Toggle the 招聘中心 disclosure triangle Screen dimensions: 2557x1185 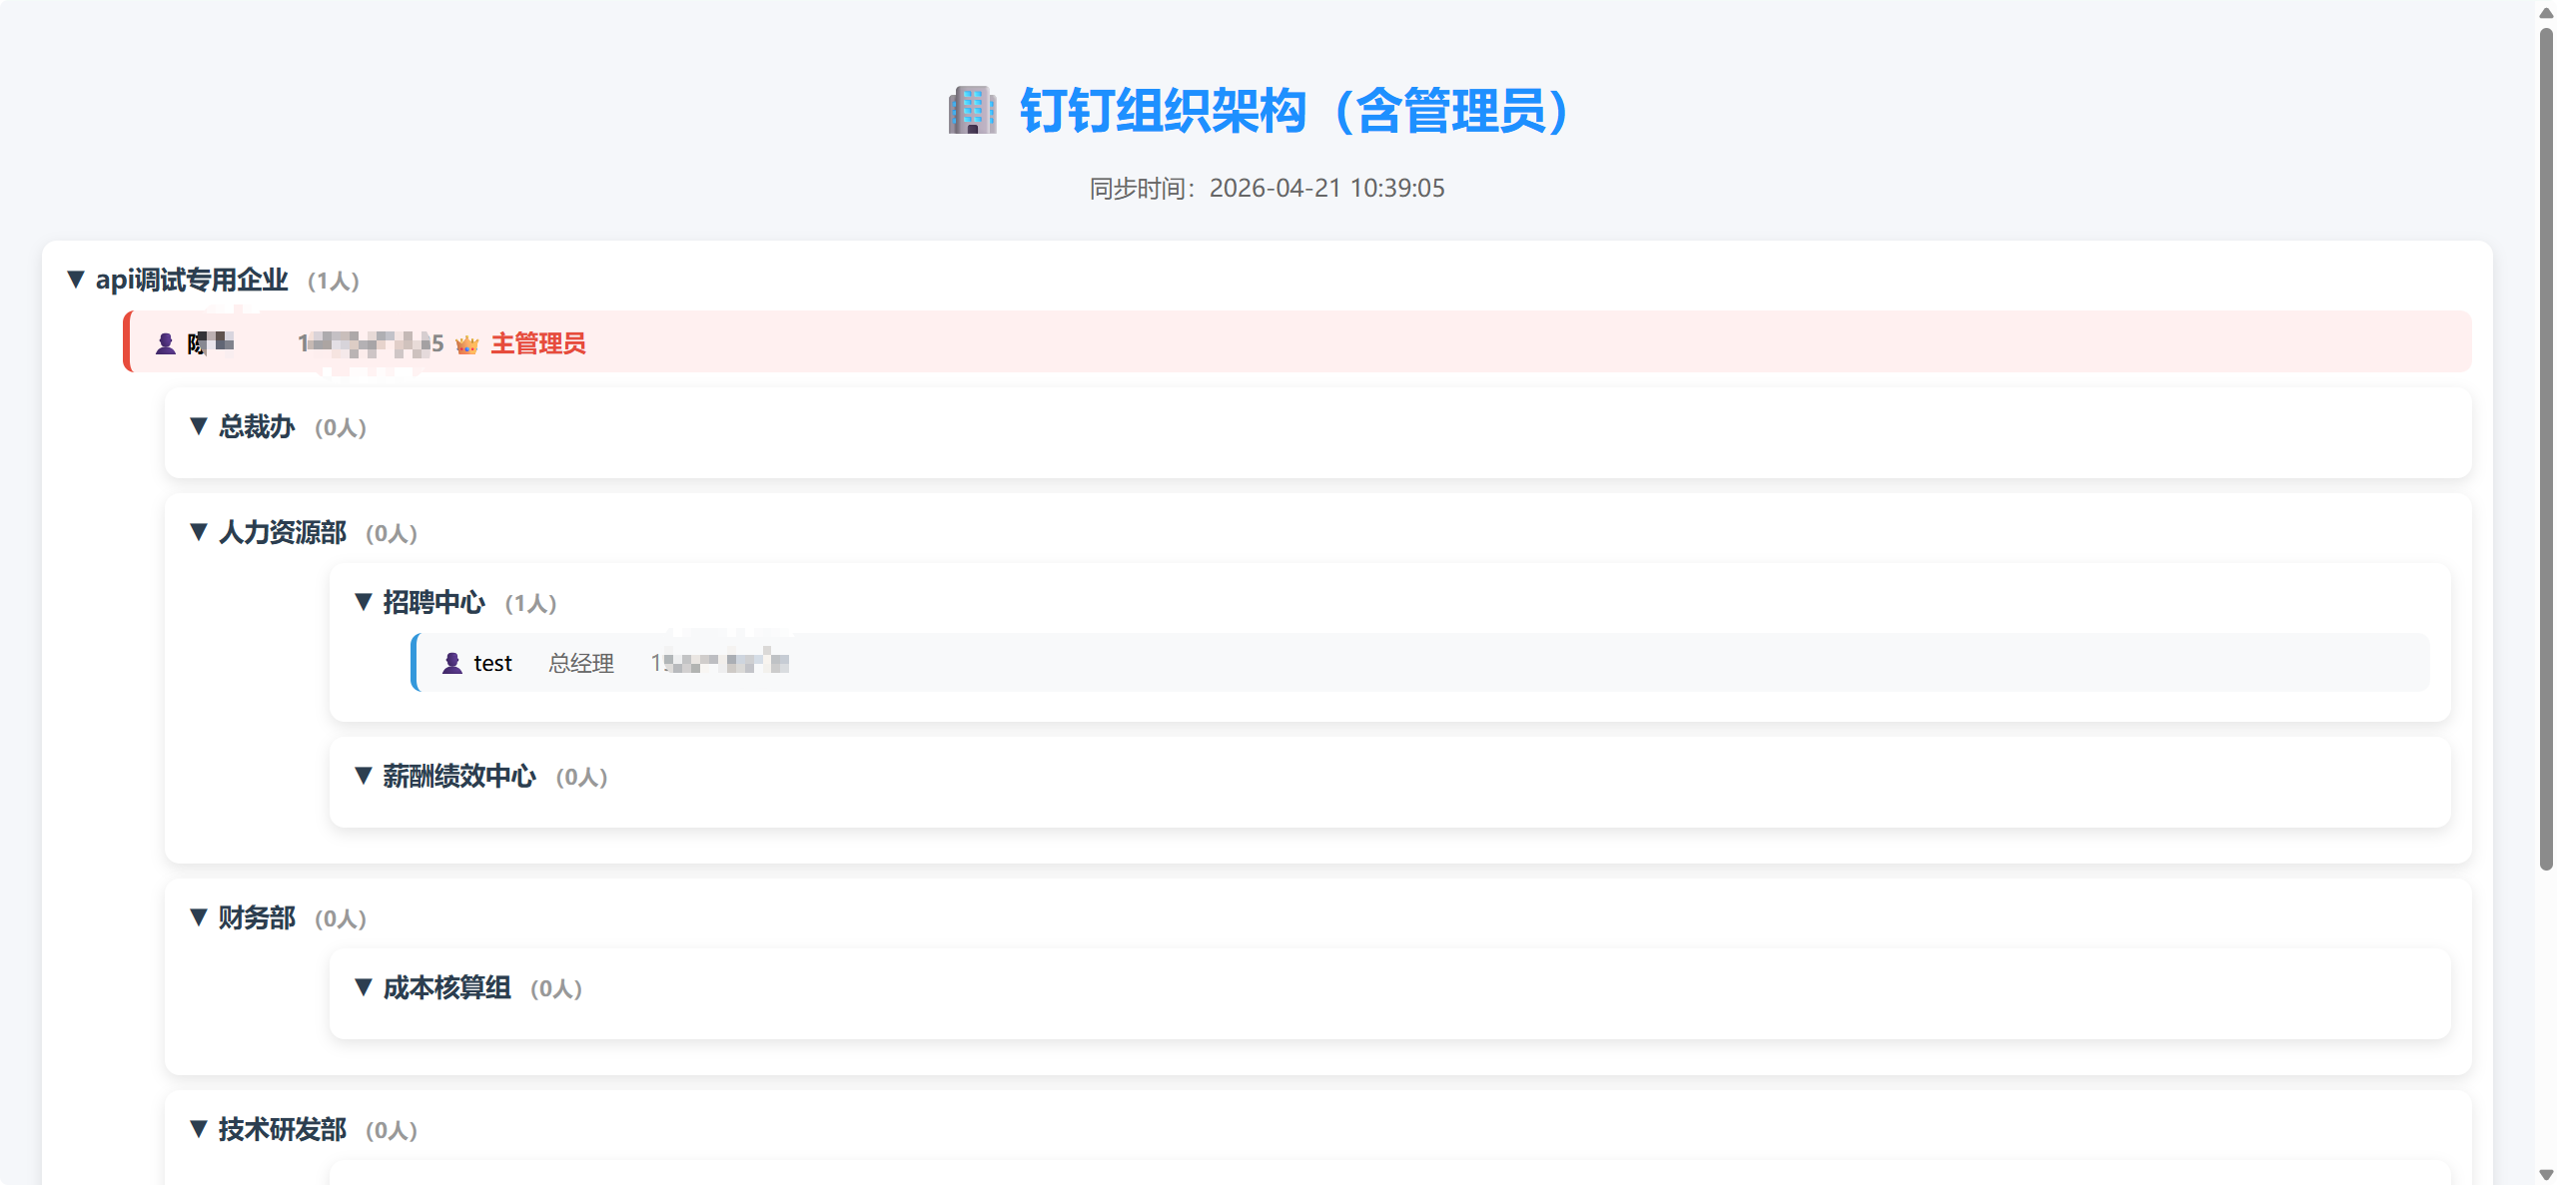pos(364,602)
